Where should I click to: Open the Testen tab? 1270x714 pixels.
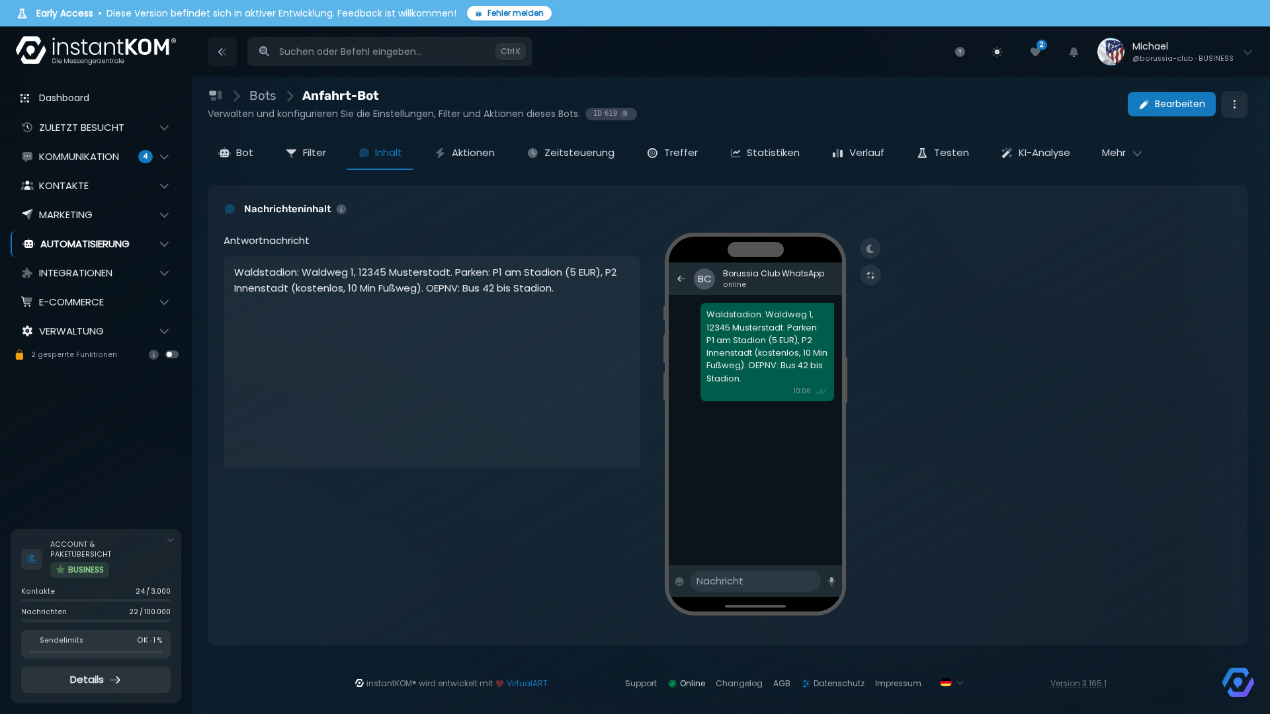click(x=943, y=153)
